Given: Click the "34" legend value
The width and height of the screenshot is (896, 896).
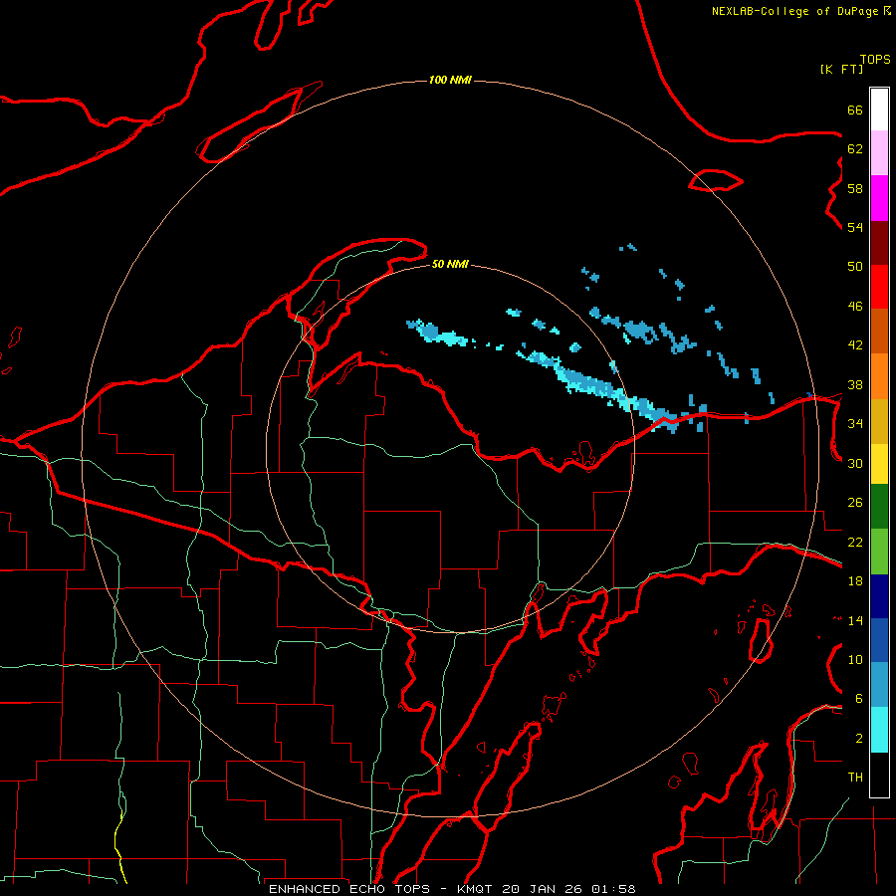Looking at the screenshot, I should pyautogui.click(x=855, y=424).
